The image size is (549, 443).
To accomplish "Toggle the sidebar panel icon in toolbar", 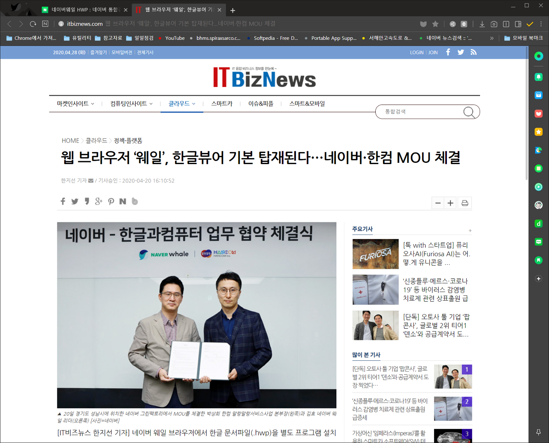I will pos(518,24).
